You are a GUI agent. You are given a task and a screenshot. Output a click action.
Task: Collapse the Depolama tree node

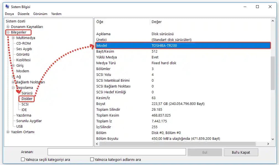pos(13,88)
